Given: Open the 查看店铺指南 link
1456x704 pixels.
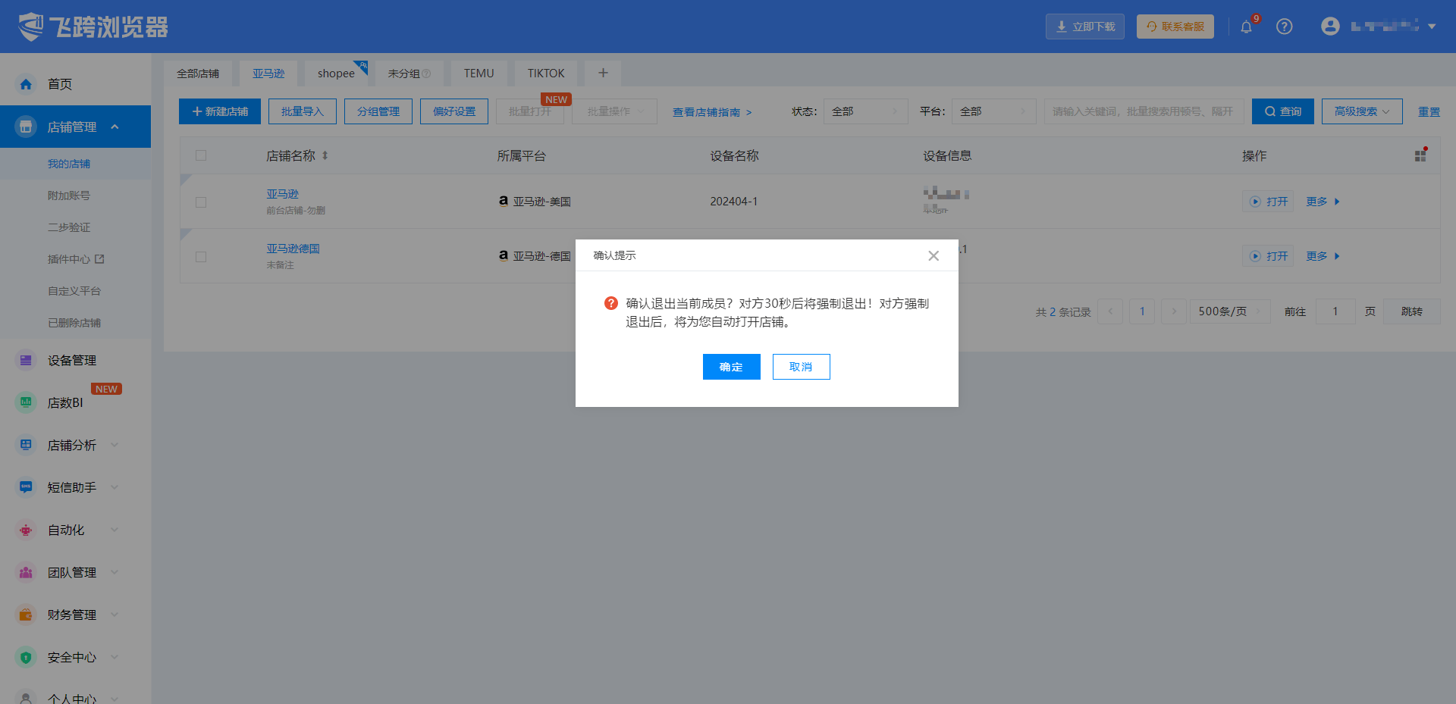Looking at the screenshot, I should (712, 112).
